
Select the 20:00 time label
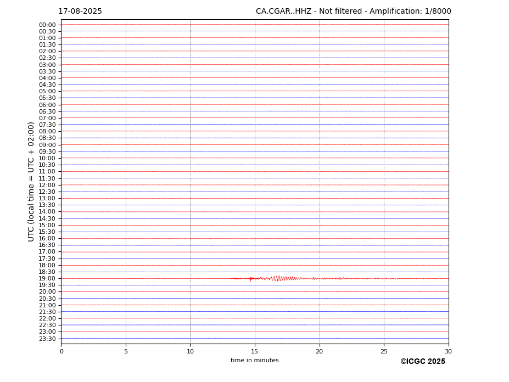point(47,292)
